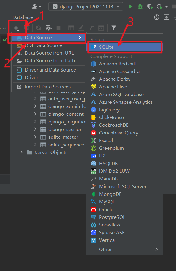Select DDL Data Source menu item
Image resolution: width=176 pixels, height=271 pixels.
[x=49, y=45]
